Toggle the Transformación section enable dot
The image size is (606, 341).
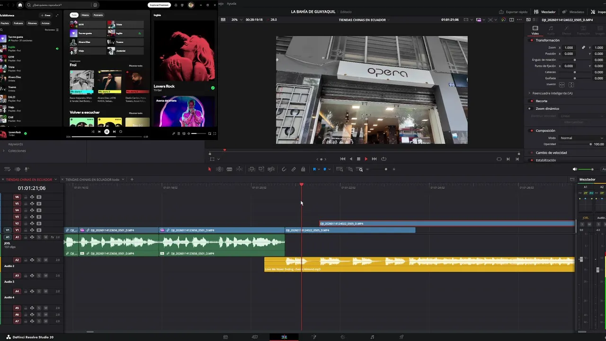pyautogui.click(x=532, y=40)
